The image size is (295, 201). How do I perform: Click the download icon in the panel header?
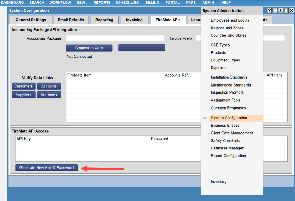pos(280,10)
